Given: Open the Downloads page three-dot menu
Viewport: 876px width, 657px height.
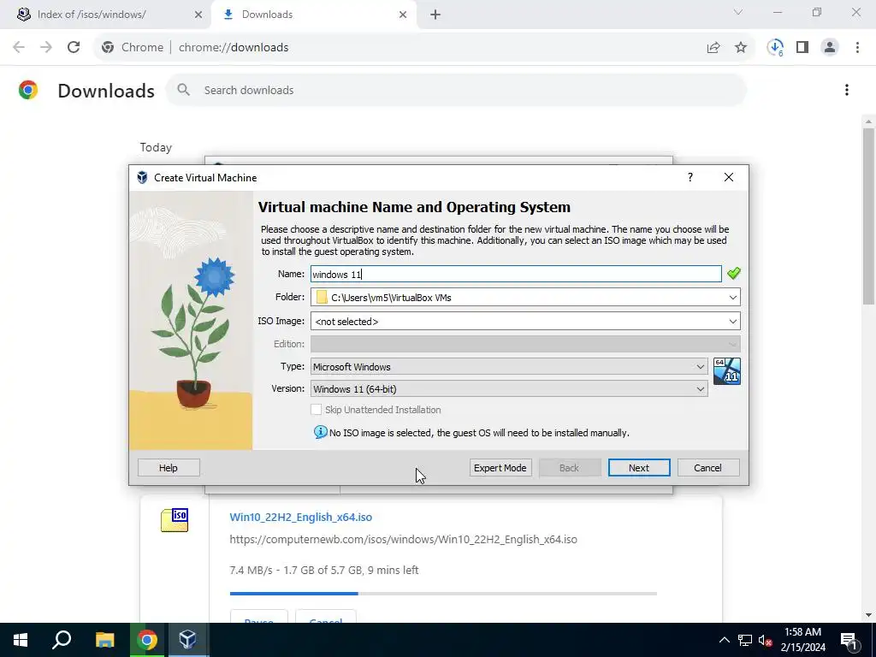Looking at the screenshot, I should coord(847,90).
